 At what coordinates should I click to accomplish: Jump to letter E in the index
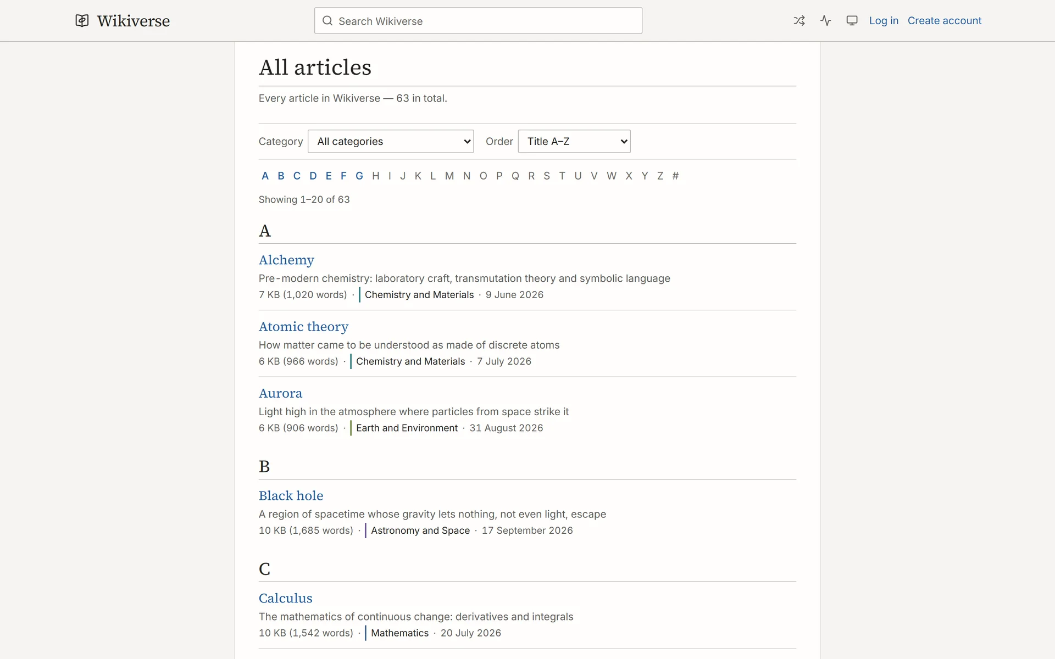329,176
